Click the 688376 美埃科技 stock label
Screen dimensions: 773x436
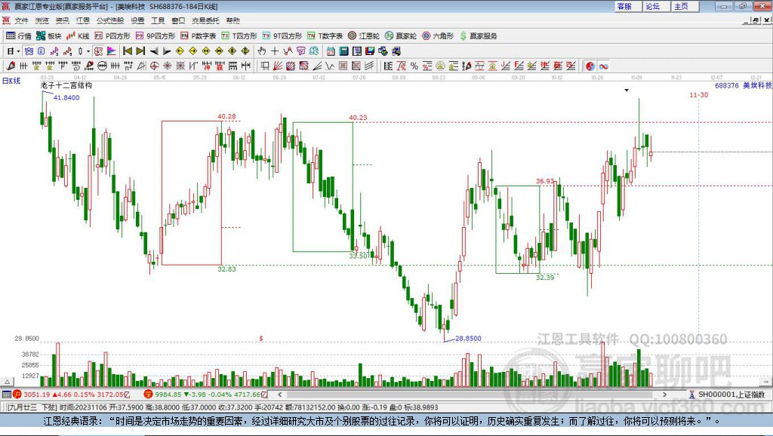744,85
